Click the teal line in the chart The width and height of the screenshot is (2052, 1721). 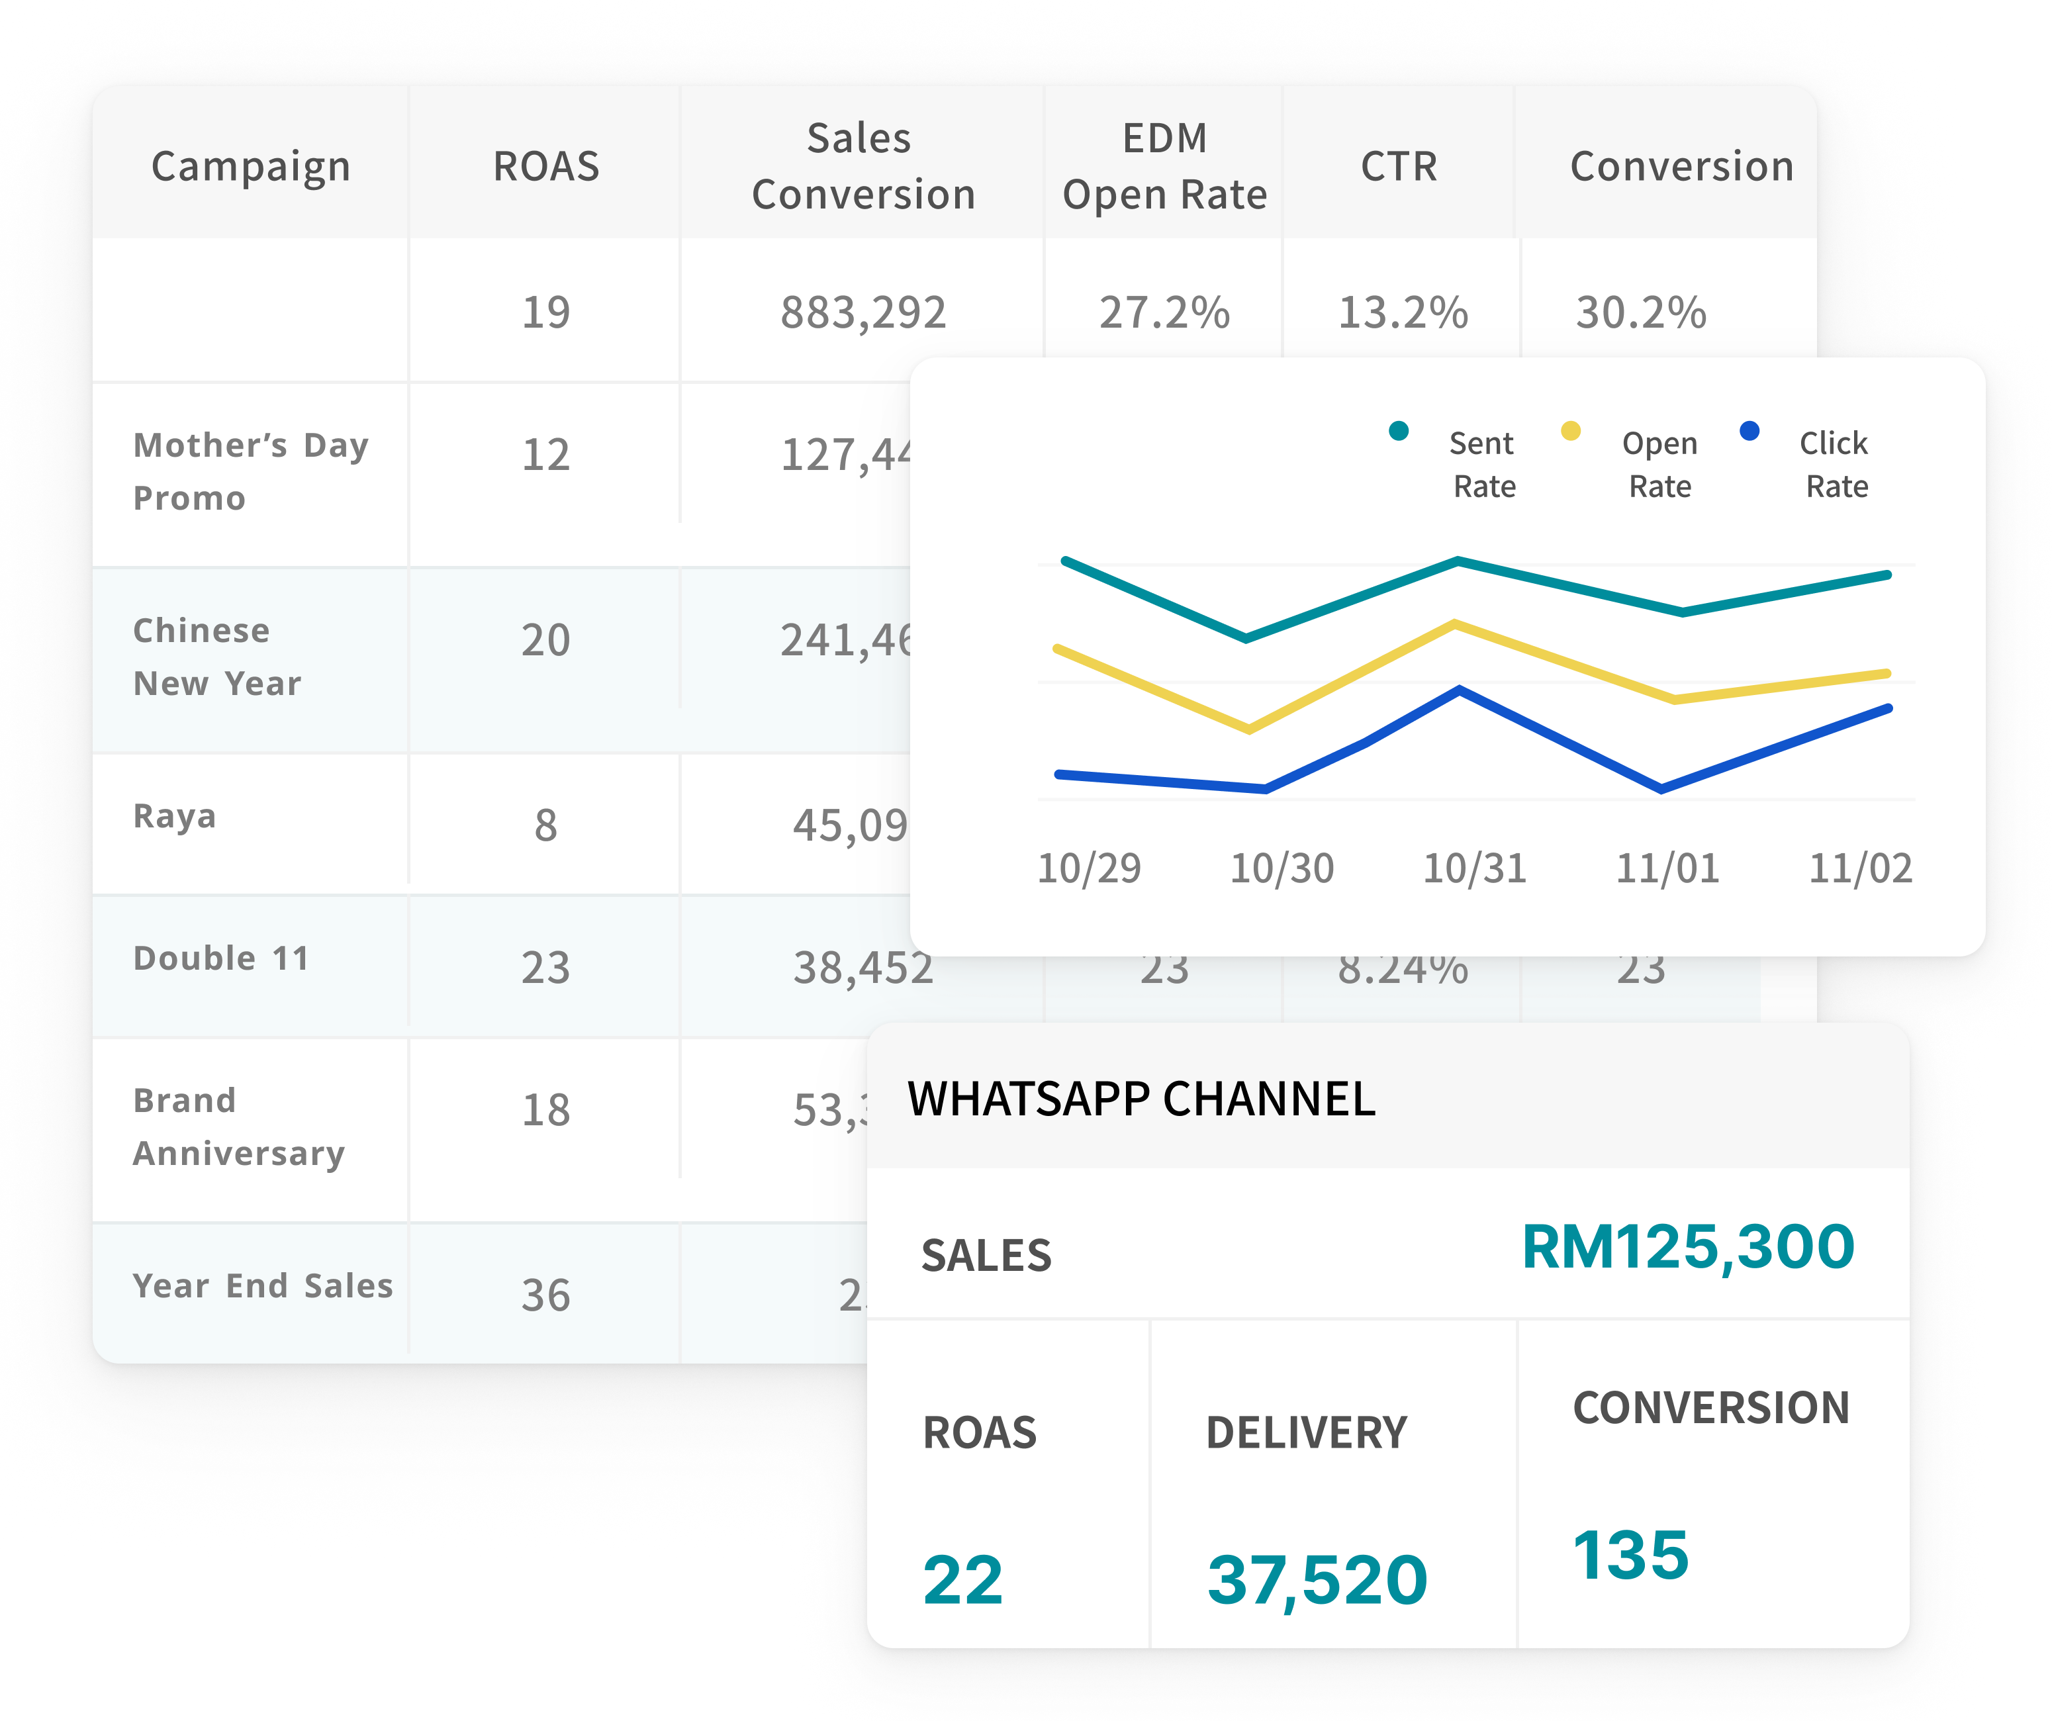pyautogui.click(x=1456, y=561)
